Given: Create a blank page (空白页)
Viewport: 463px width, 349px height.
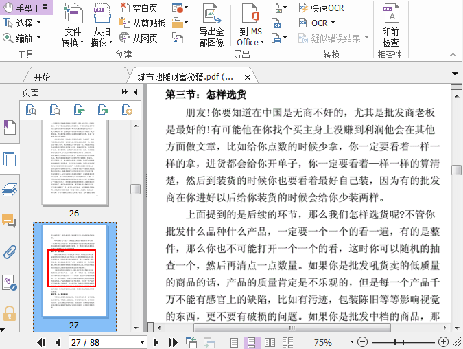Looking at the screenshot, I should coord(139,8).
